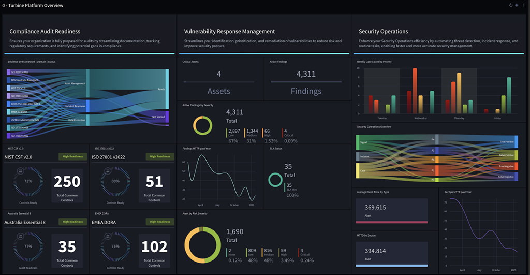
Task: Click the EMEA DORA 76% readiness gauge
Action: (x=115, y=247)
